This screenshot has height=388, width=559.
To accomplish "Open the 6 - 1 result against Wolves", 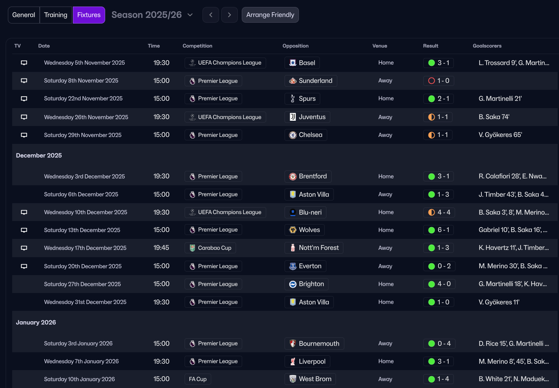I will 439,230.
